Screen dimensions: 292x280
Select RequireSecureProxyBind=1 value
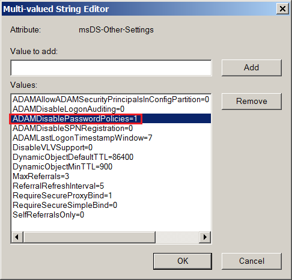point(111,195)
